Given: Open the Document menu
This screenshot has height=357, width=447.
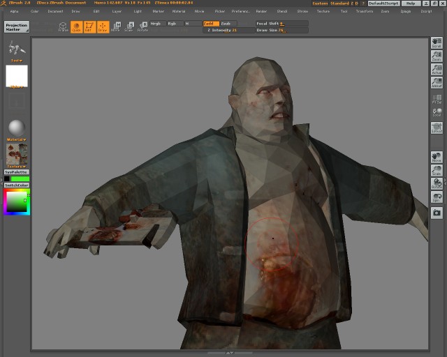Looking at the screenshot, I should pos(55,11).
